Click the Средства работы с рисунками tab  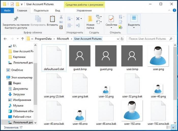[84, 5]
